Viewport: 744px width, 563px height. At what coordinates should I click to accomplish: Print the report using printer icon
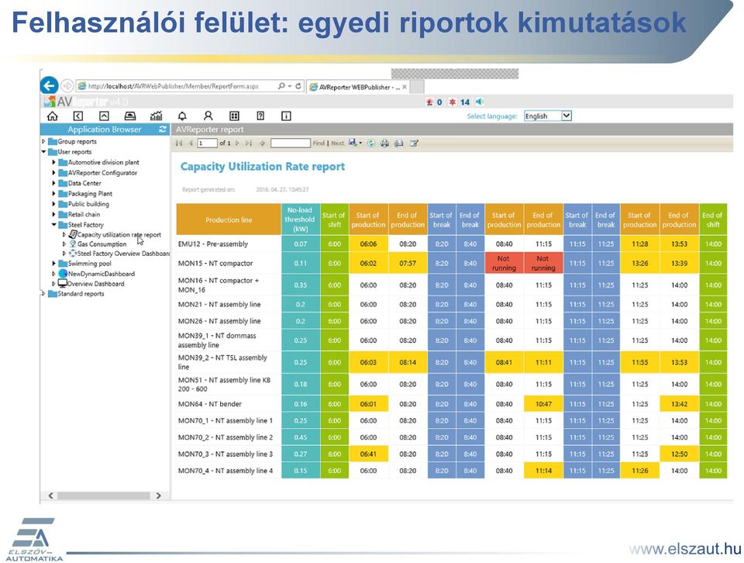click(384, 143)
